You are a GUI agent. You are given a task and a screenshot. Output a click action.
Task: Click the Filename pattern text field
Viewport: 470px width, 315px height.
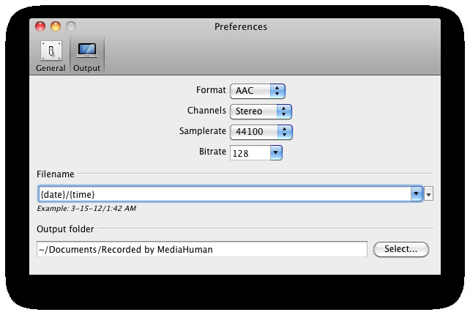click(x=223, y=194)
